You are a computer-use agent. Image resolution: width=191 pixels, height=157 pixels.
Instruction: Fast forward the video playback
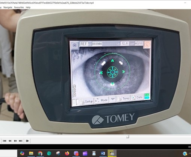[x=15, y=141]
